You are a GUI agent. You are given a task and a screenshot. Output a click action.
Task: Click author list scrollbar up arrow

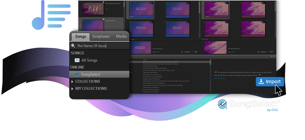(x=210, y=60)
